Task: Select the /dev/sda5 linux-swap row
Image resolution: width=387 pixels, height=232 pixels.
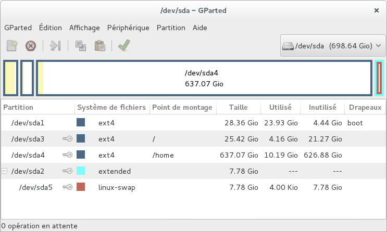Action: [156, 187]
